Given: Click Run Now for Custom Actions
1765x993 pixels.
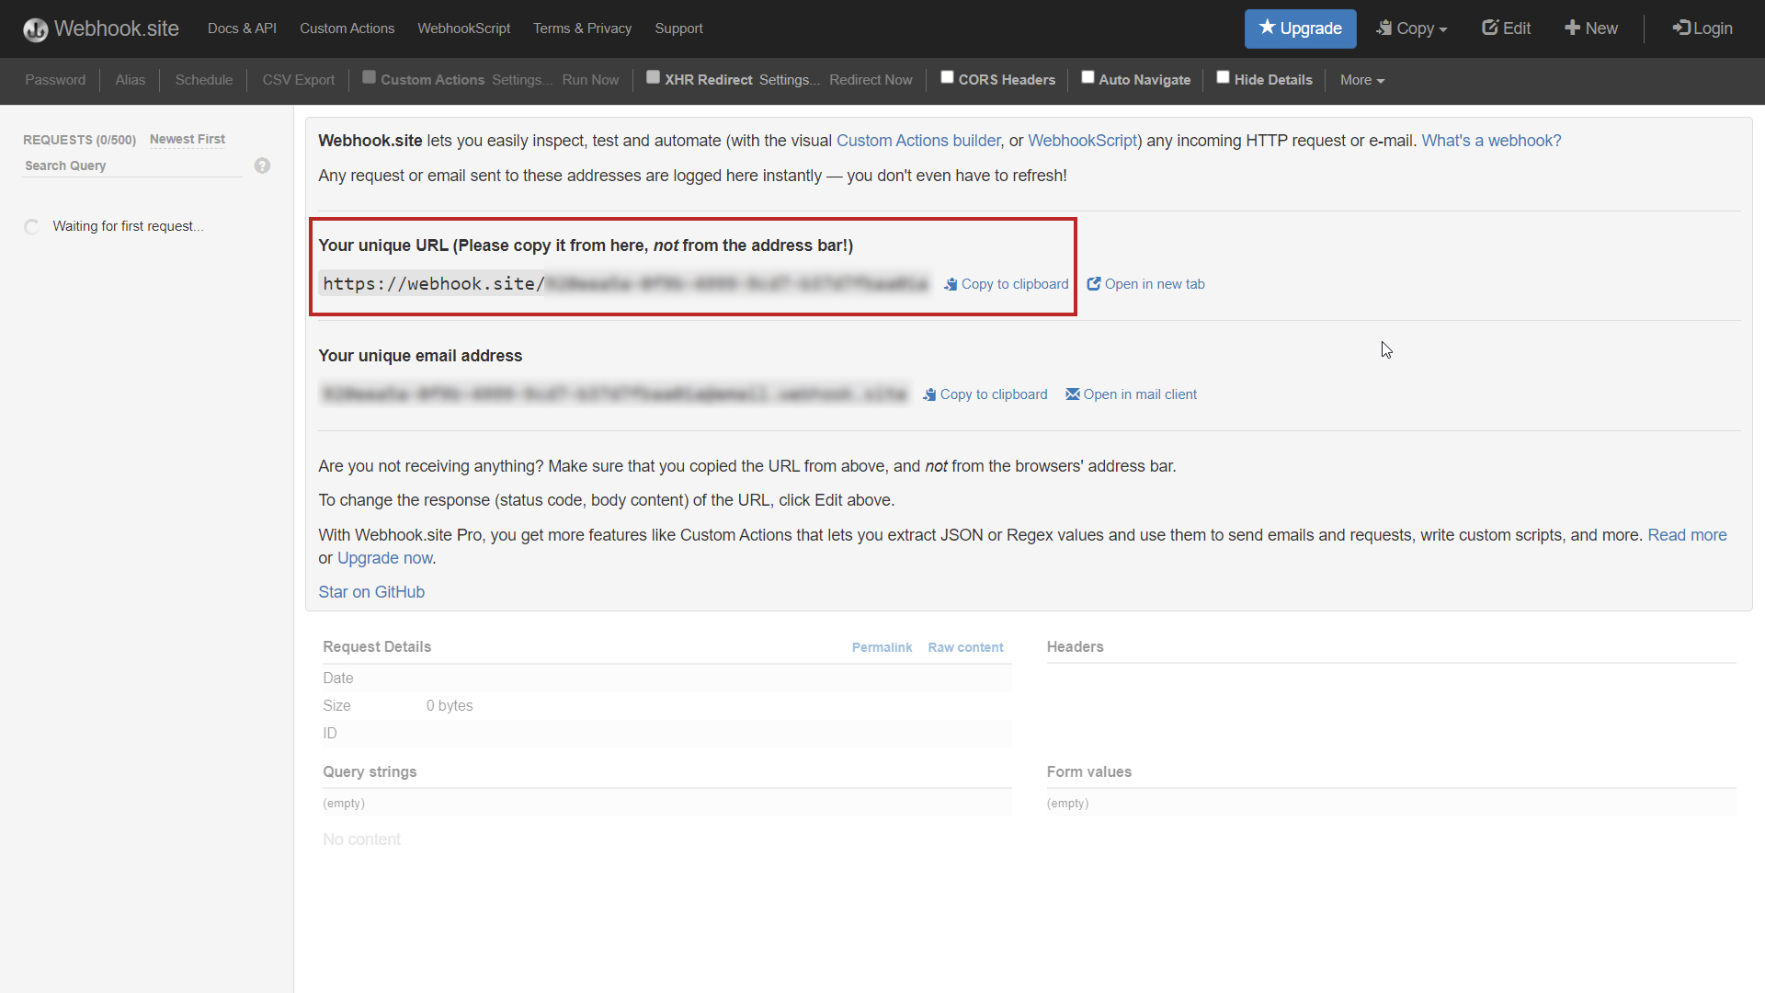Looking at the screenshot, I should tap(590, 80).
